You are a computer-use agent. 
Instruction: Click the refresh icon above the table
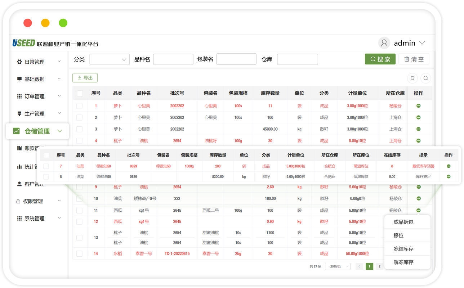tap(412, 78)
